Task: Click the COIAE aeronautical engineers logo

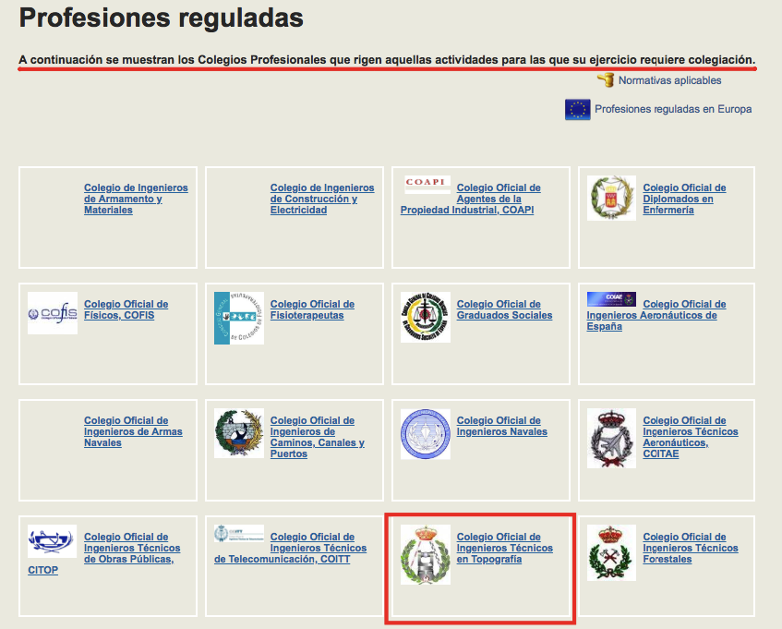Action: pos(611,298)
